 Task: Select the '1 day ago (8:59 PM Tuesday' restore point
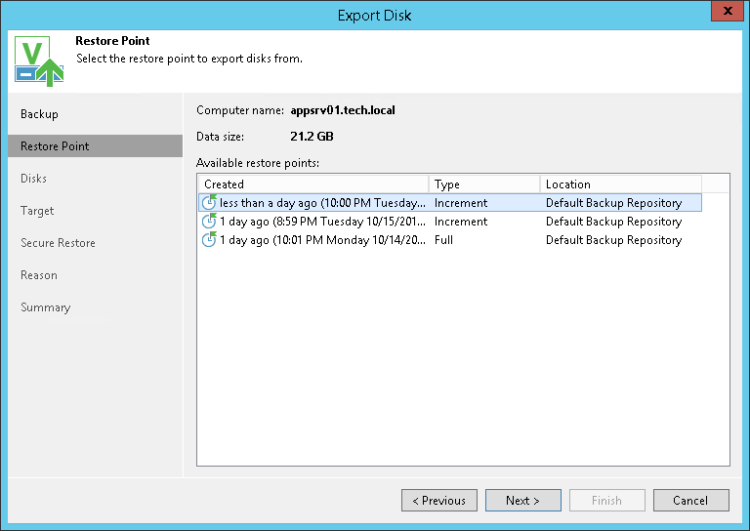pyautogui.click(x=450, y=222)
